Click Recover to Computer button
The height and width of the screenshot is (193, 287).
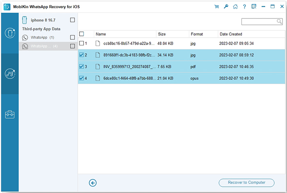point(246,183)
